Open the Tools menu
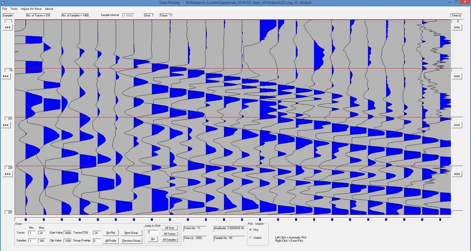Screen dimensions: 471x251 [x=14, y=9]
